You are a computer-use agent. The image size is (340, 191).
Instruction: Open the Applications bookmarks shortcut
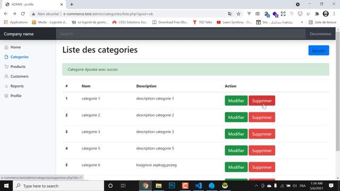coord(15,22)
